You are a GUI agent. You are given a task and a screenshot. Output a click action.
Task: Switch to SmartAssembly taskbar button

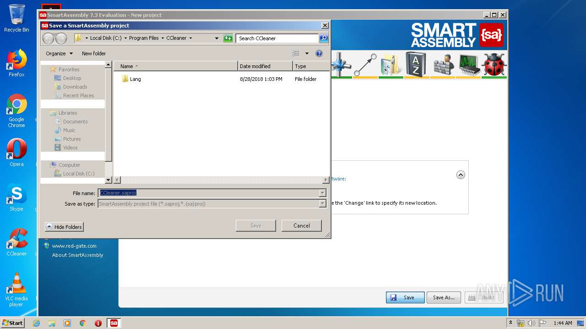[x=114, y=323]
